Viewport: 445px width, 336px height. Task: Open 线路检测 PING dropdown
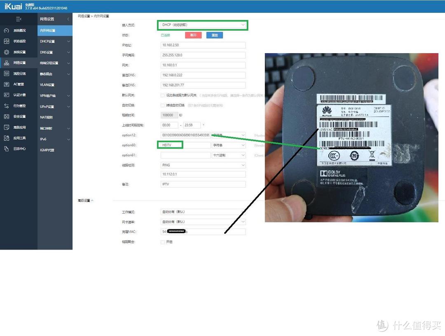click(x=203, y=165)
